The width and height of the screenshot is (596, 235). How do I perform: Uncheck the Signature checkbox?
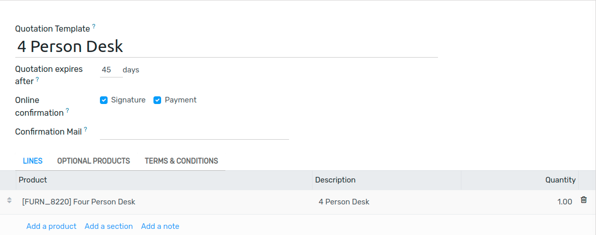pos(103,100)
